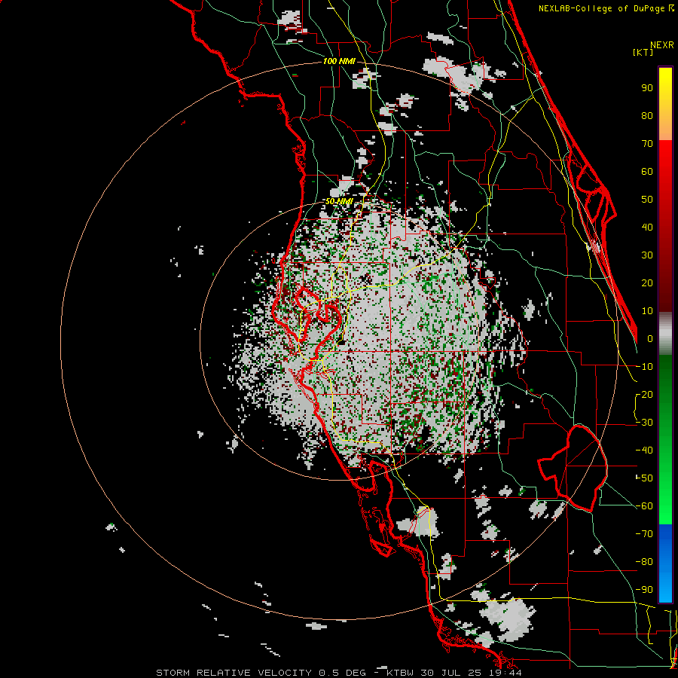The width and height of the screenshot is (678, 678).
Task: Click the -20 value on the velocity scale
Action: click(x=644, y=395)
